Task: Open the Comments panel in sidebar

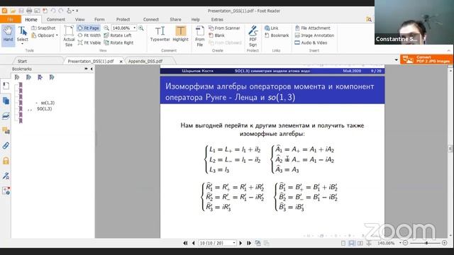Action: click(x=6, y=130)
